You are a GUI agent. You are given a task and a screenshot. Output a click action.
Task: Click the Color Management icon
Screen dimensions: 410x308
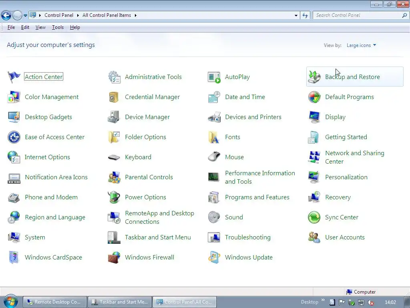pyautogui.click(x=14, y=97)
